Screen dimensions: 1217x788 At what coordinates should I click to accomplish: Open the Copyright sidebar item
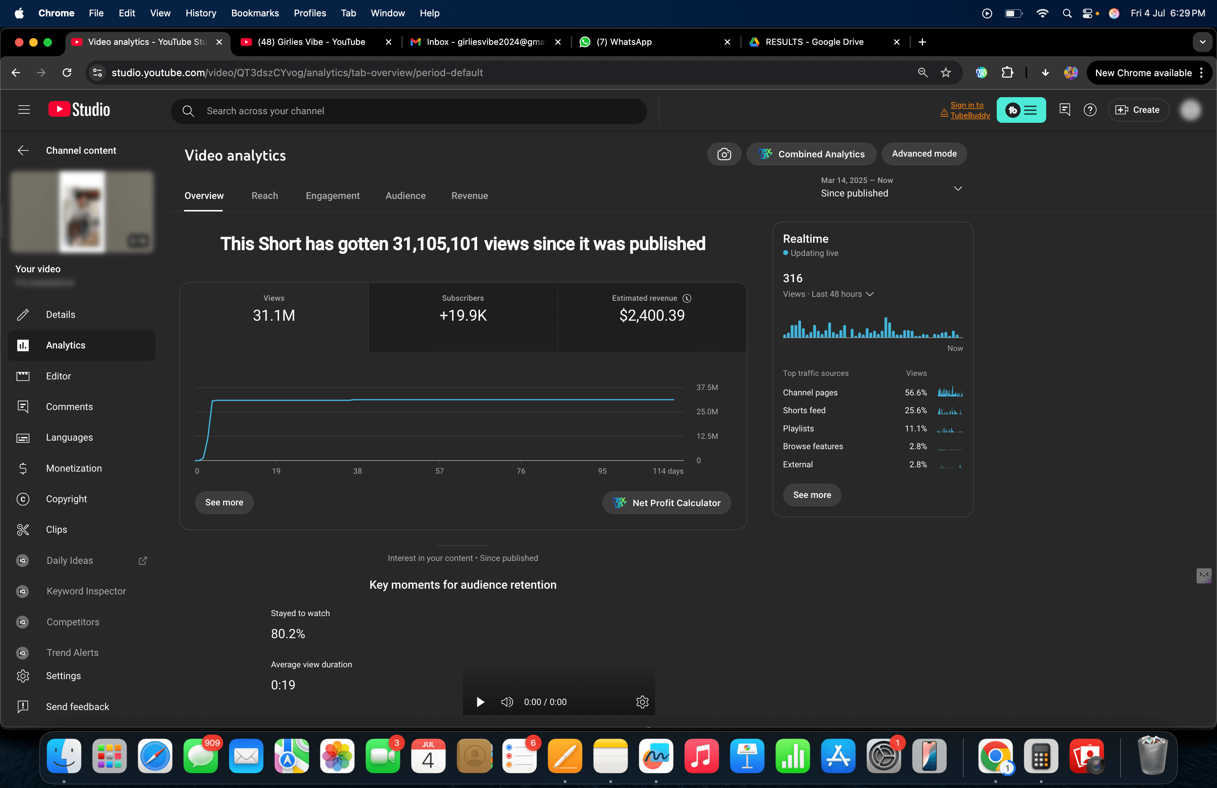coord(67,499)
